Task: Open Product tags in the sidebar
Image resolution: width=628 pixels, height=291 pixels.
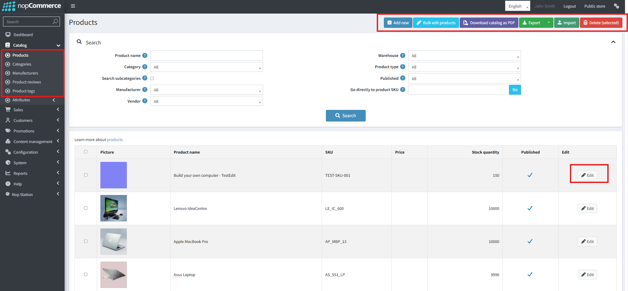Action: (24, 91)
